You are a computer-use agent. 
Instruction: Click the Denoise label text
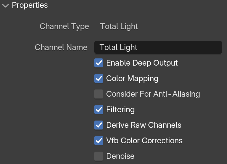pyautogui.click(x=120, y=156)
